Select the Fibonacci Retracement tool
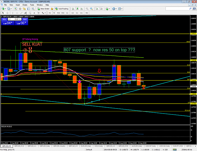 (30, 13)
